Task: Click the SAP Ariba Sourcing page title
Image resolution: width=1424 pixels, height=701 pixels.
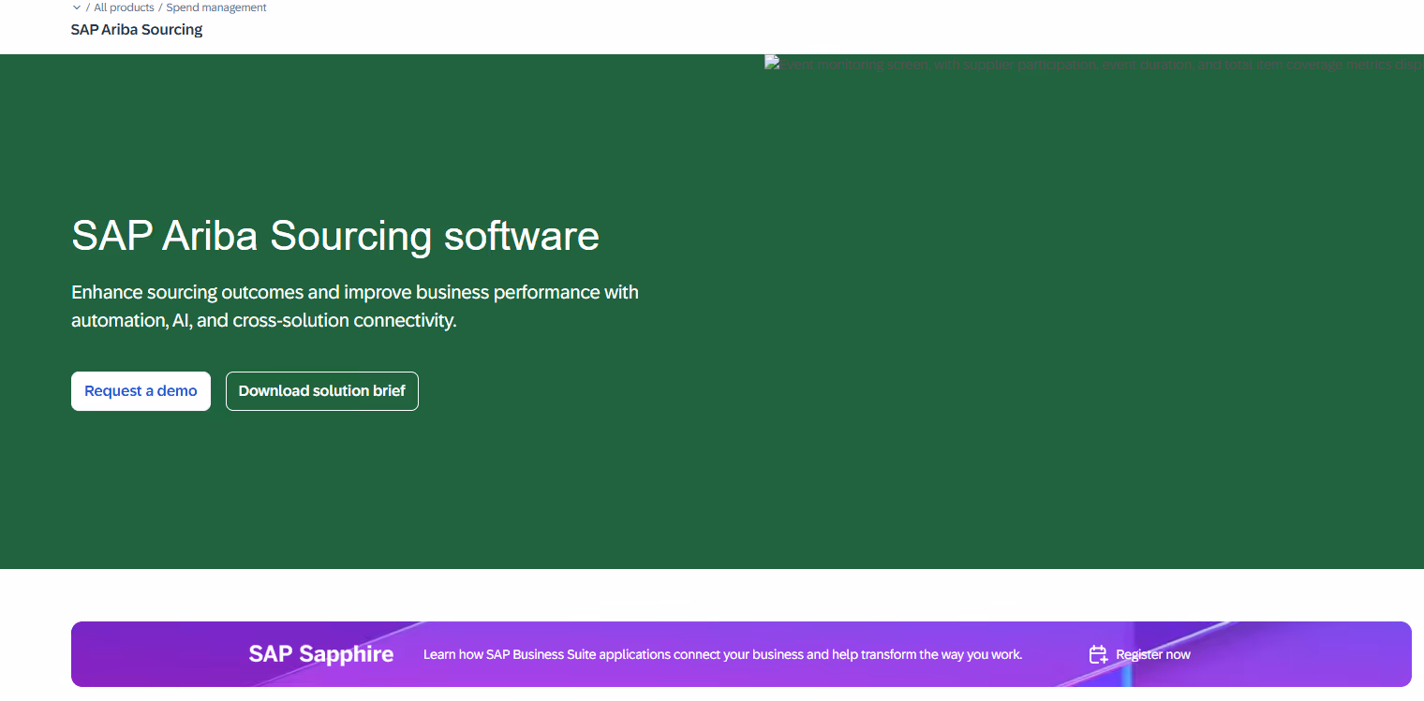Action: click(x=137, y=29)
